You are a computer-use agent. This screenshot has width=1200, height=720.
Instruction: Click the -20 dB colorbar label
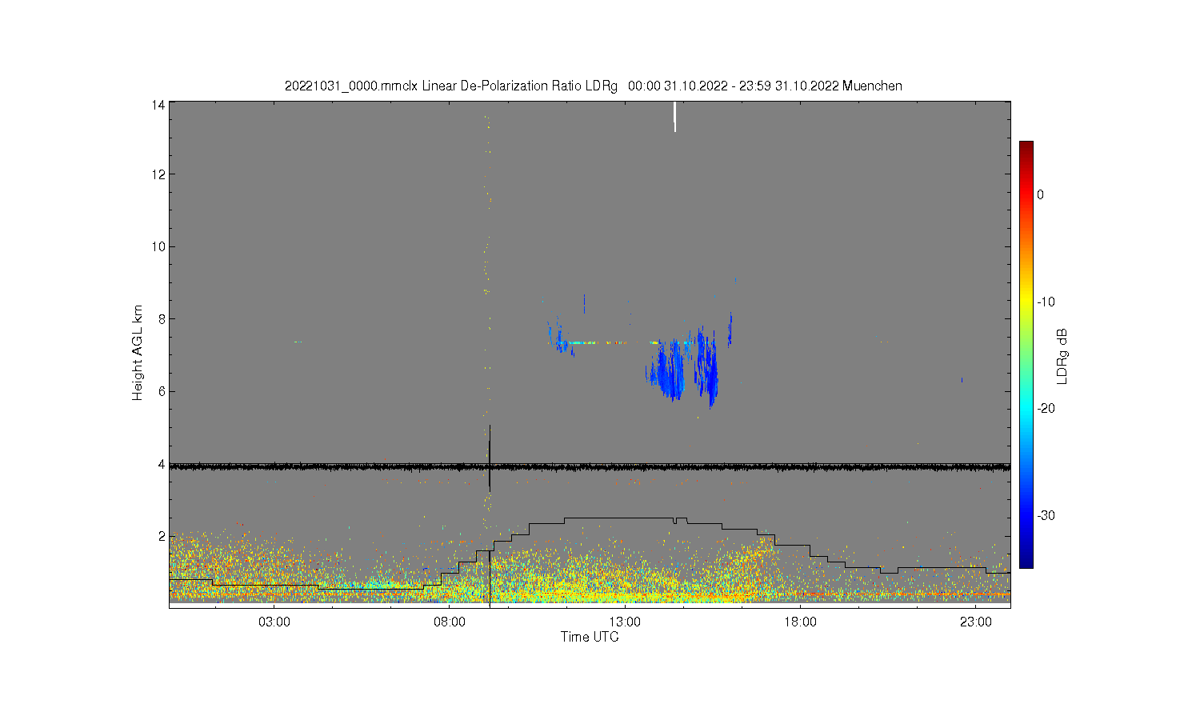point(1045,408)
